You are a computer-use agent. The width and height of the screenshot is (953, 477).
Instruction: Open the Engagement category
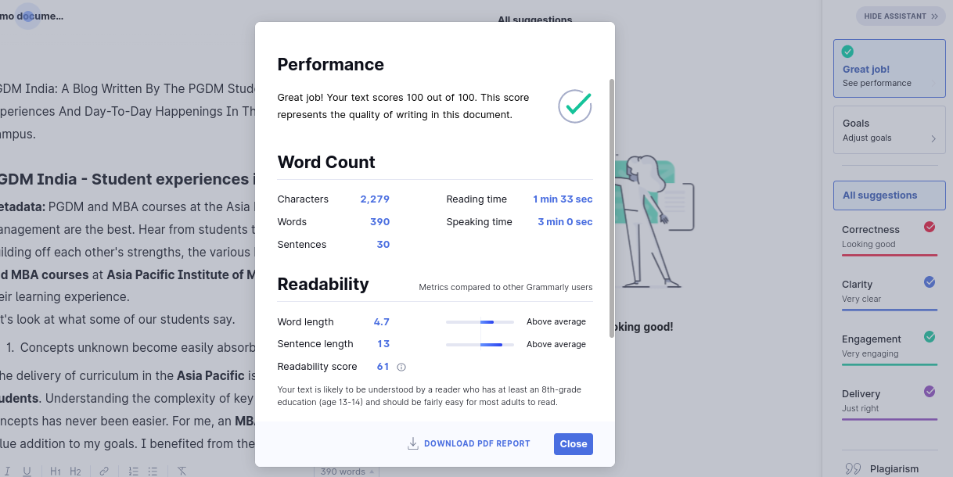coord(890,346)
